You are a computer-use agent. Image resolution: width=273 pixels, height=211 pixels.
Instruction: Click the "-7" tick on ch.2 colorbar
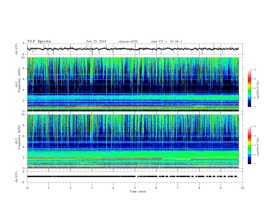254,164
